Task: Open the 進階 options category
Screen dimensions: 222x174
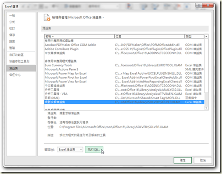Action: click(x=12, y=48)
